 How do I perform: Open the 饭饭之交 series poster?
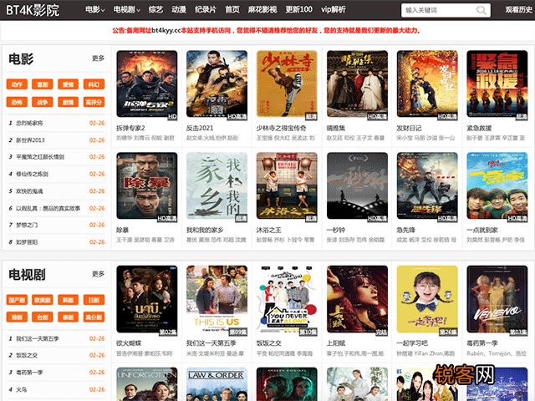point(287,301)
